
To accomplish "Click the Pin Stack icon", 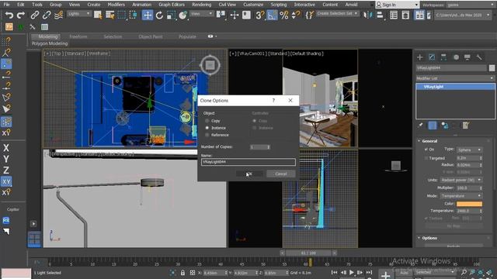I will point(420,126).
